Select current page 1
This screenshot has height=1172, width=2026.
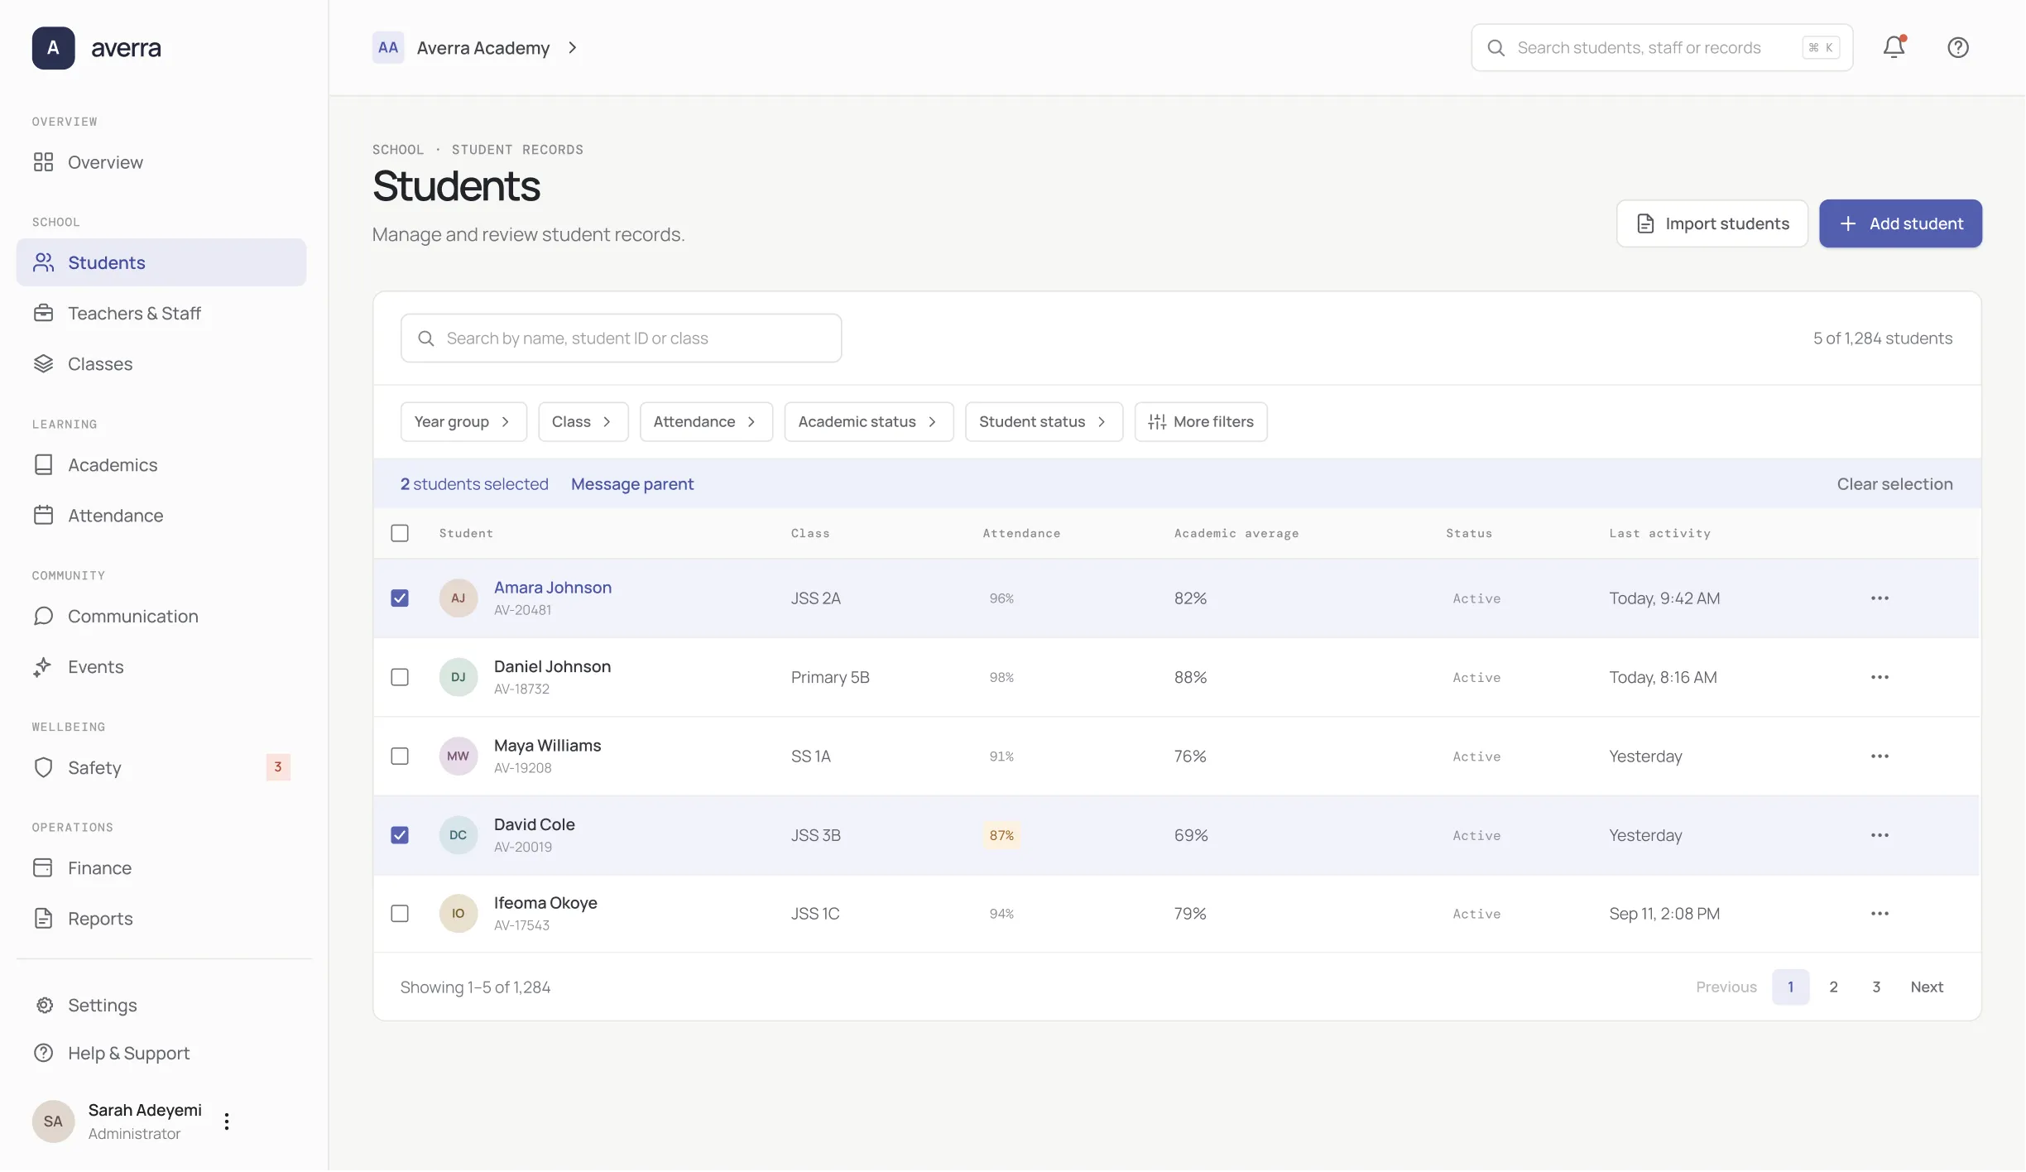(1790, 987)
